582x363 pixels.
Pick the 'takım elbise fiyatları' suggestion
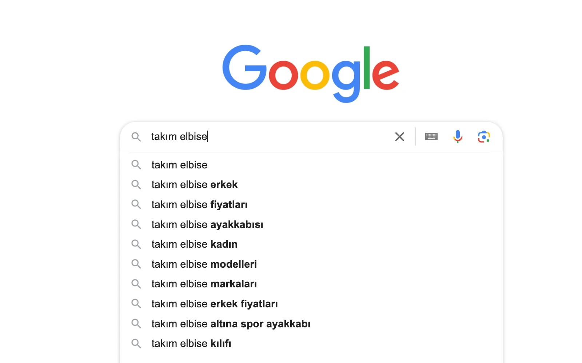tap(199, 204)
